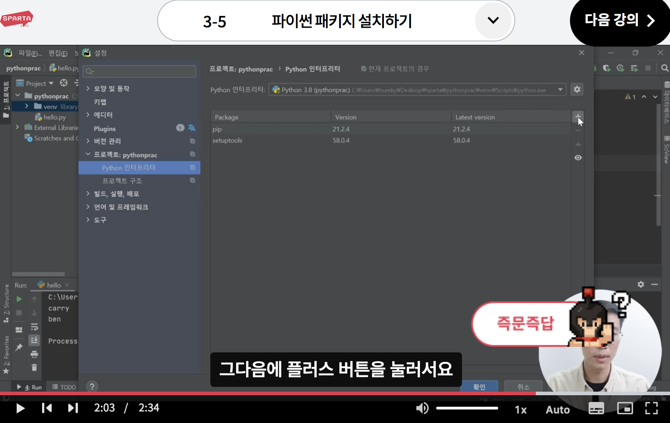This screenshot has width=670, height=423.
Task: Skip to previous video
Action: pos(46,408)
